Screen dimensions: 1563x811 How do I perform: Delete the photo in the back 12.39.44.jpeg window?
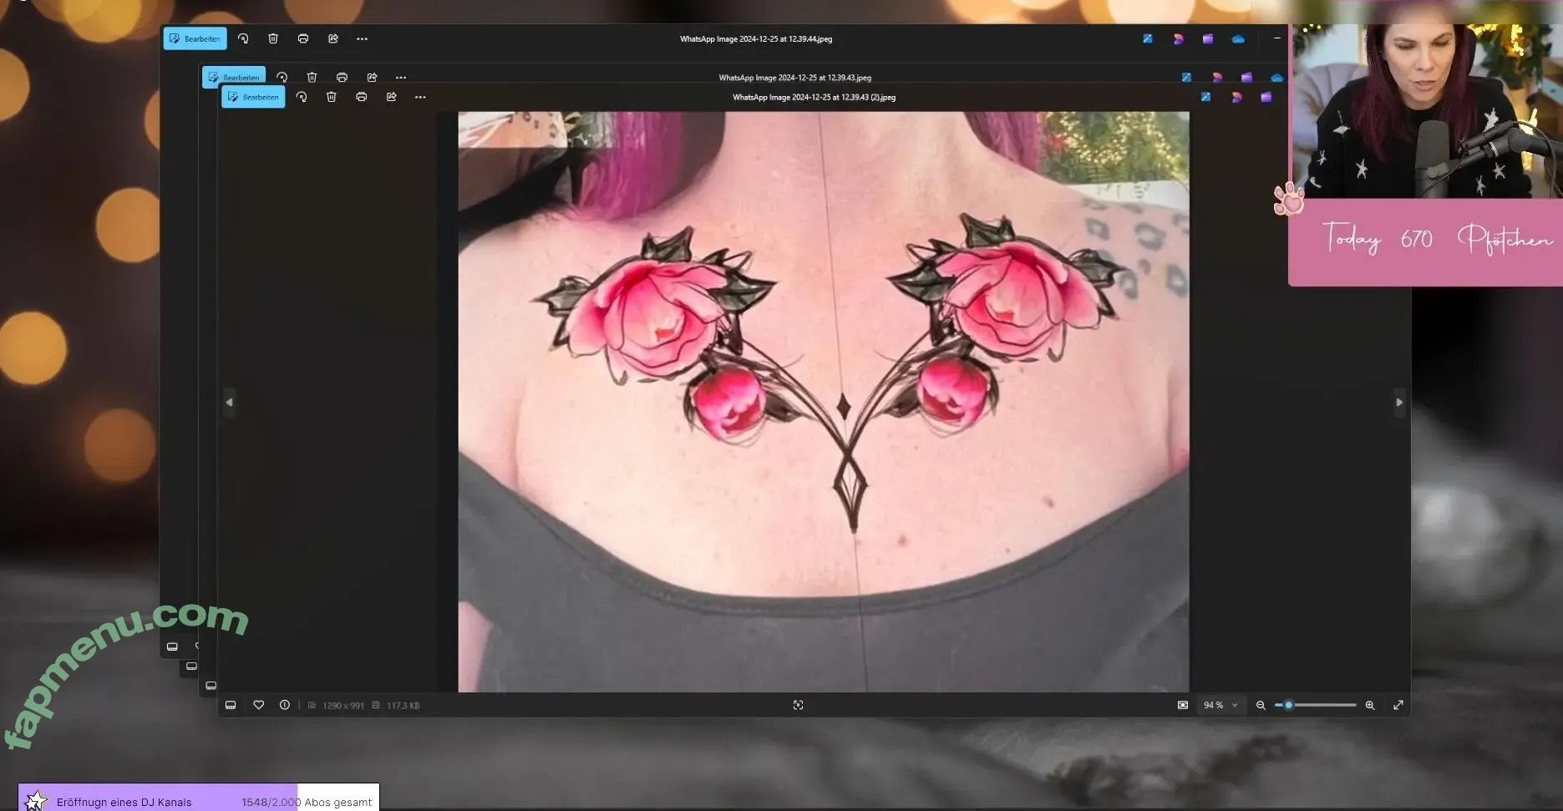tap(273, 38)
